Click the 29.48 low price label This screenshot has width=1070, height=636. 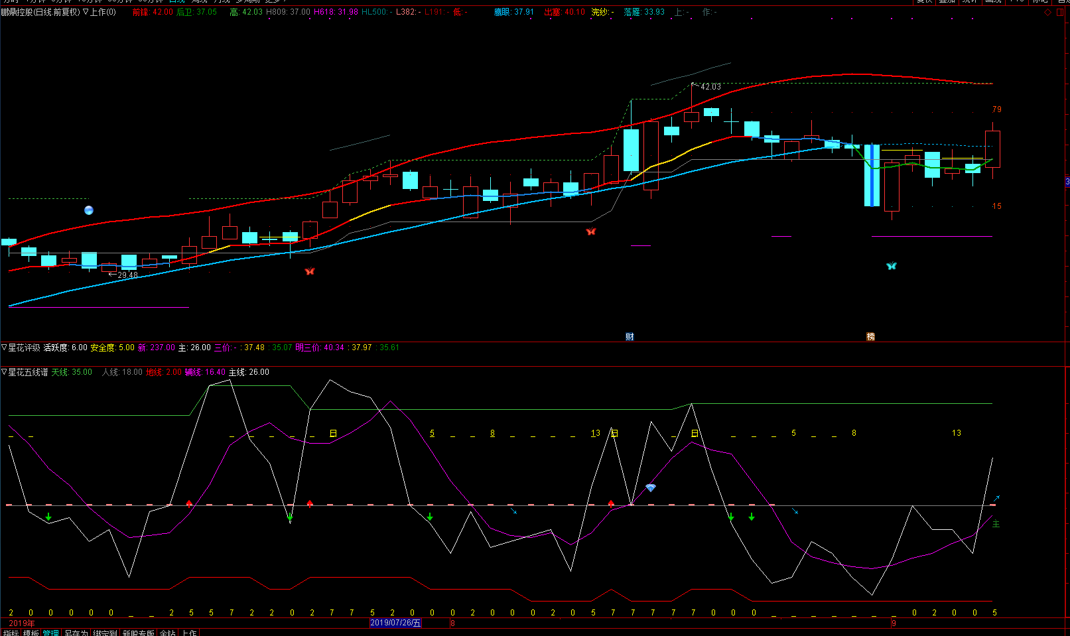pyautogui.click(x=128, y=275)
